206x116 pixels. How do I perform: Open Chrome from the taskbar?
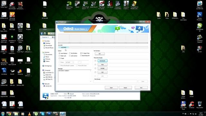(x=9, y=114)
